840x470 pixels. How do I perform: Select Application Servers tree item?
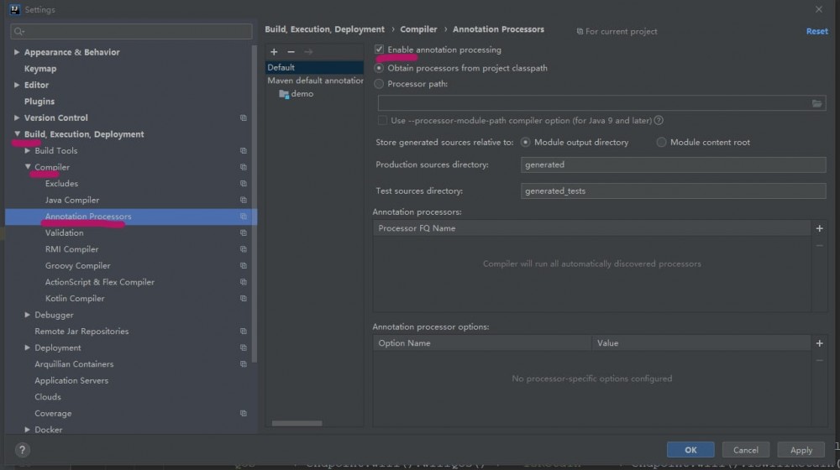coord(71,380)
